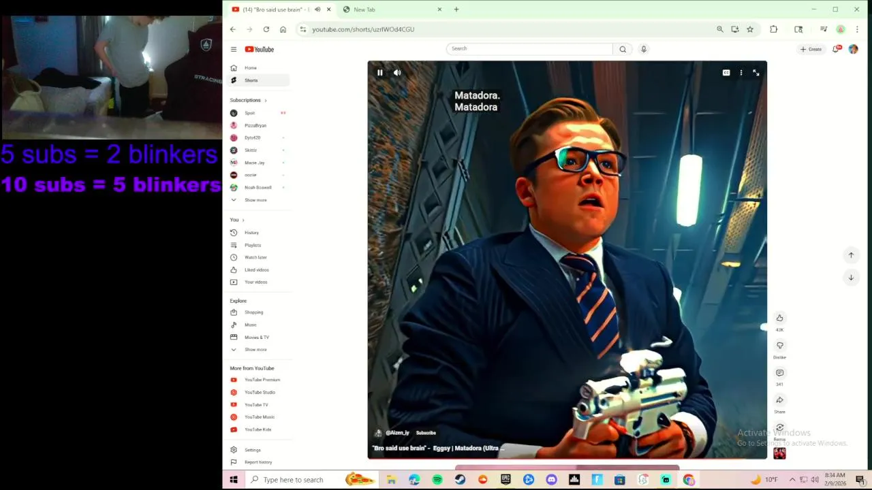
Task: Bookmark this page with star icon
Action: point(750,29)
